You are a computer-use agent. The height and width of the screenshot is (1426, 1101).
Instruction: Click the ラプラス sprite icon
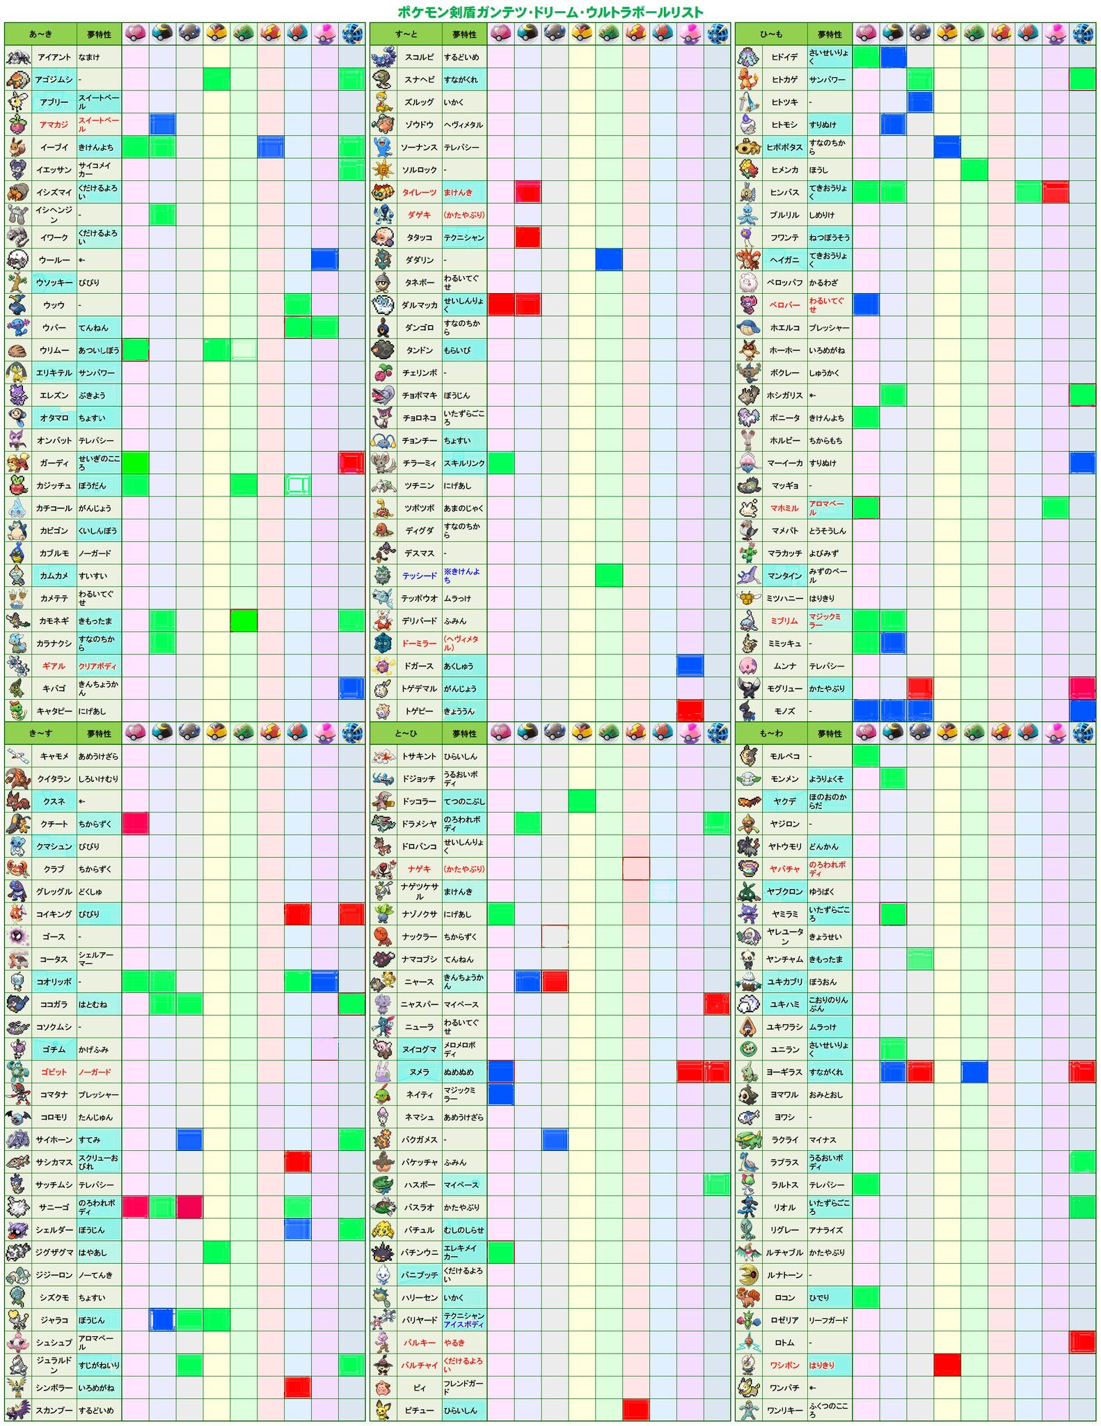[749, 1162]
